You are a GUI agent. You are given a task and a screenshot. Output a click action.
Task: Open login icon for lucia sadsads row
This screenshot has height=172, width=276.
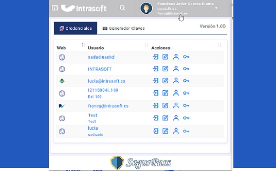(156, 131)
